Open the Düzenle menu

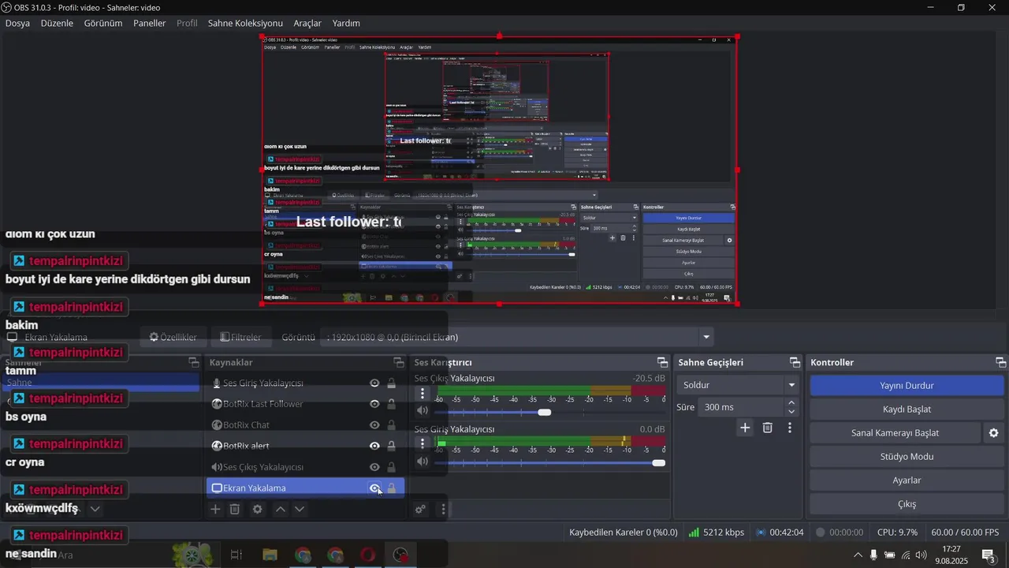click(x=57, y=23)
